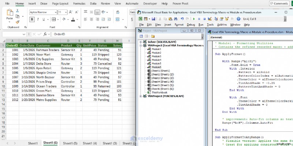The width and height of the screenshot is (293, 146).
Task: Click the Orientation text-angle icon
Action: click(x=103, y=12)
